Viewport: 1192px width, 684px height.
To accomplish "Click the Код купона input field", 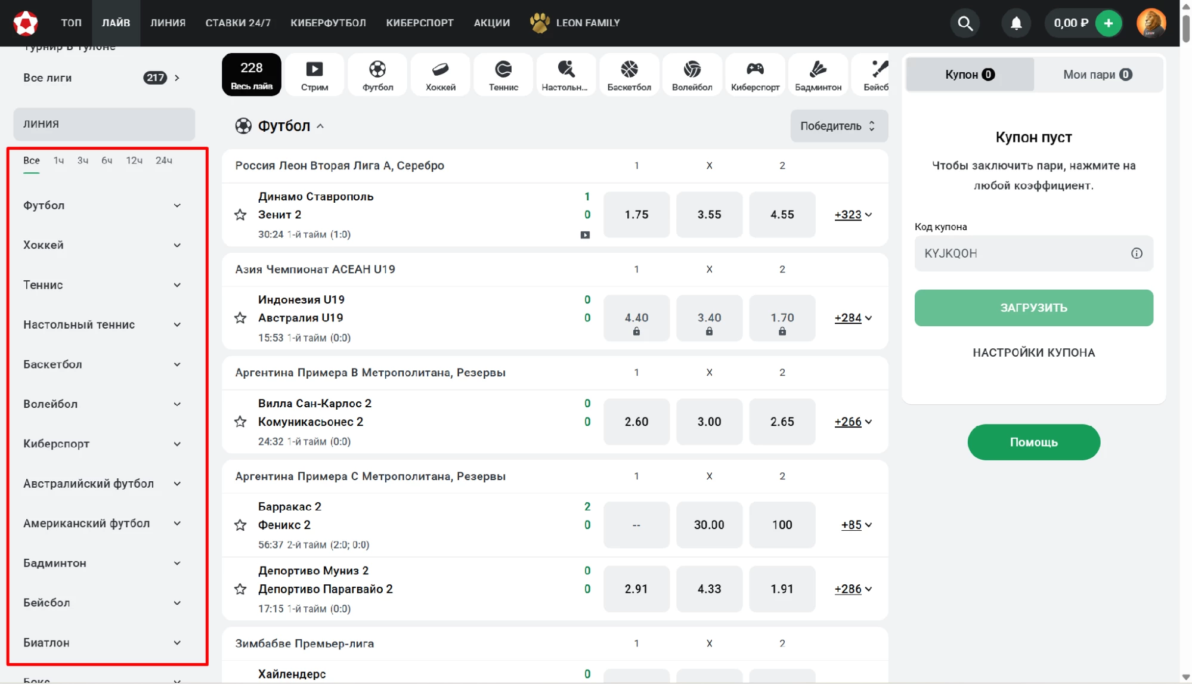I will tap(1033, 253).
